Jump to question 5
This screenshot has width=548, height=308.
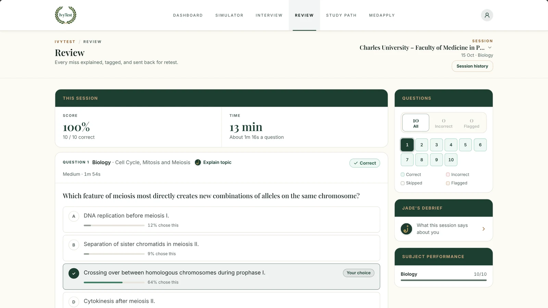(x=465, y=145)
